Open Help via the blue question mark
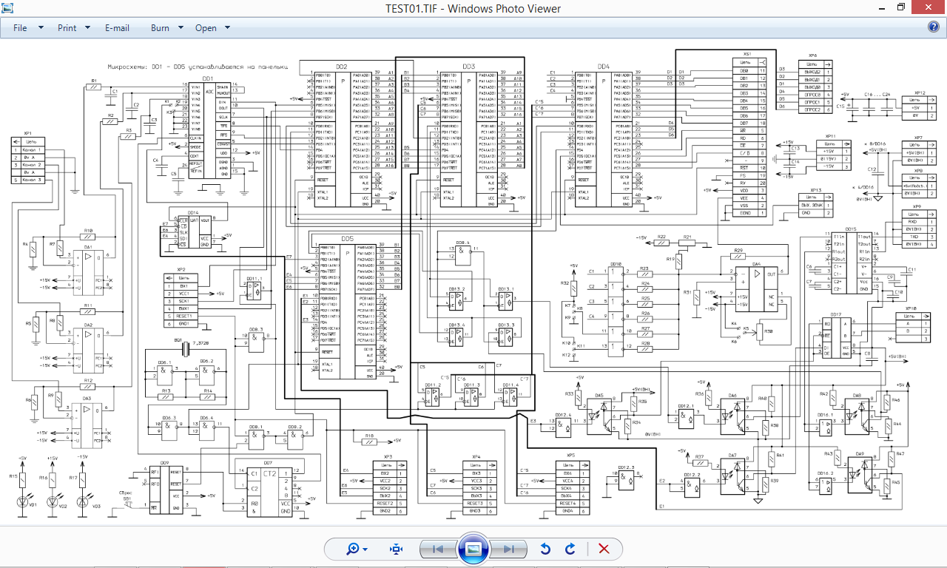The image size is (947, 568). [x=934, y=27]
